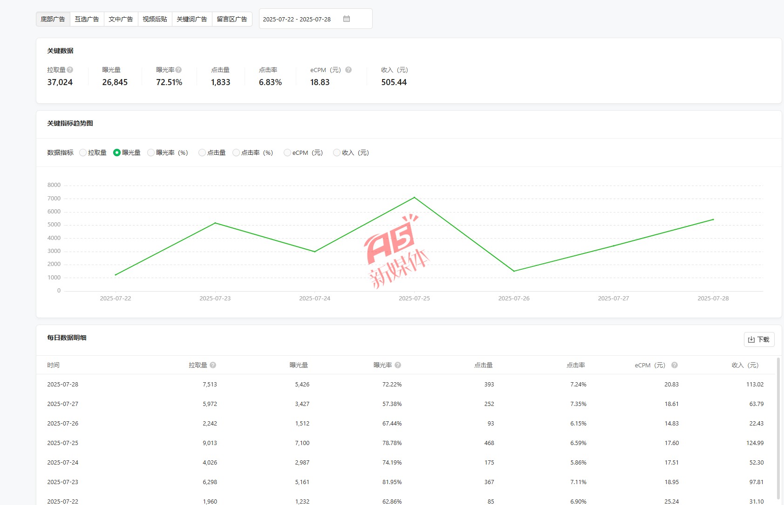Click 点击量 cell 93

click(491, 424)
